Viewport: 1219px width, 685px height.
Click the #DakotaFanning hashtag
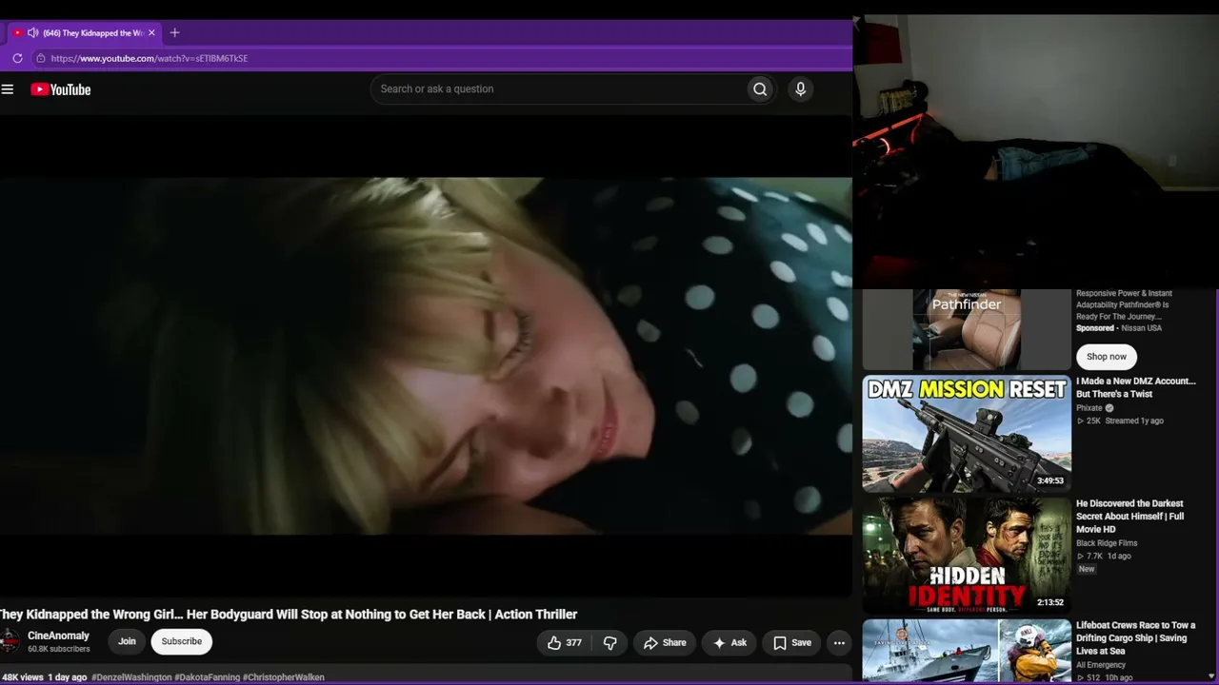pos(207,677)
